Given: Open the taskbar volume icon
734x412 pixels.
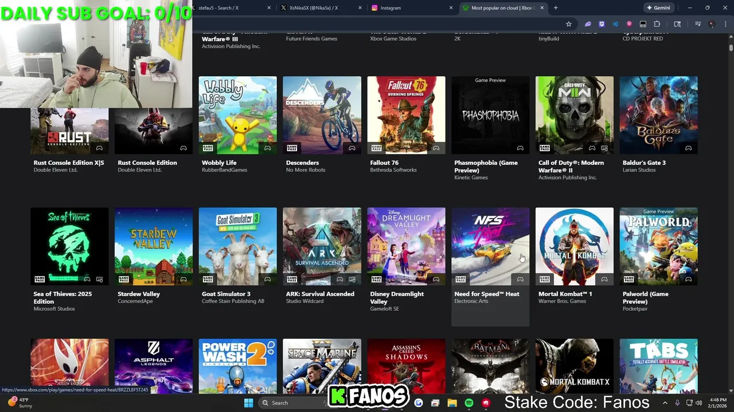Looking at the screenshot, I should click(x=698, y=403).
